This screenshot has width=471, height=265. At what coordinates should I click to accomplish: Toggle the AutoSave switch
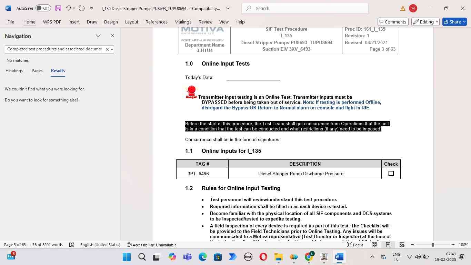[43, 8]
